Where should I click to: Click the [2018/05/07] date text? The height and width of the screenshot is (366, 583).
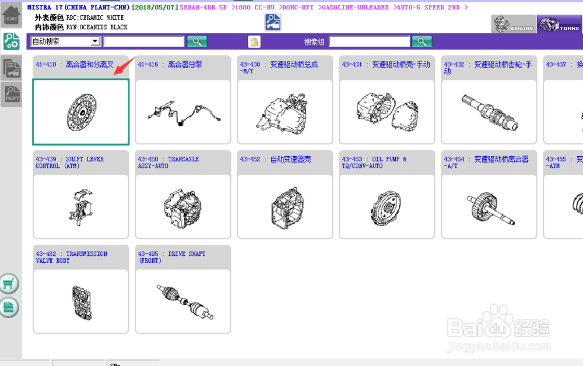point(155,8)
